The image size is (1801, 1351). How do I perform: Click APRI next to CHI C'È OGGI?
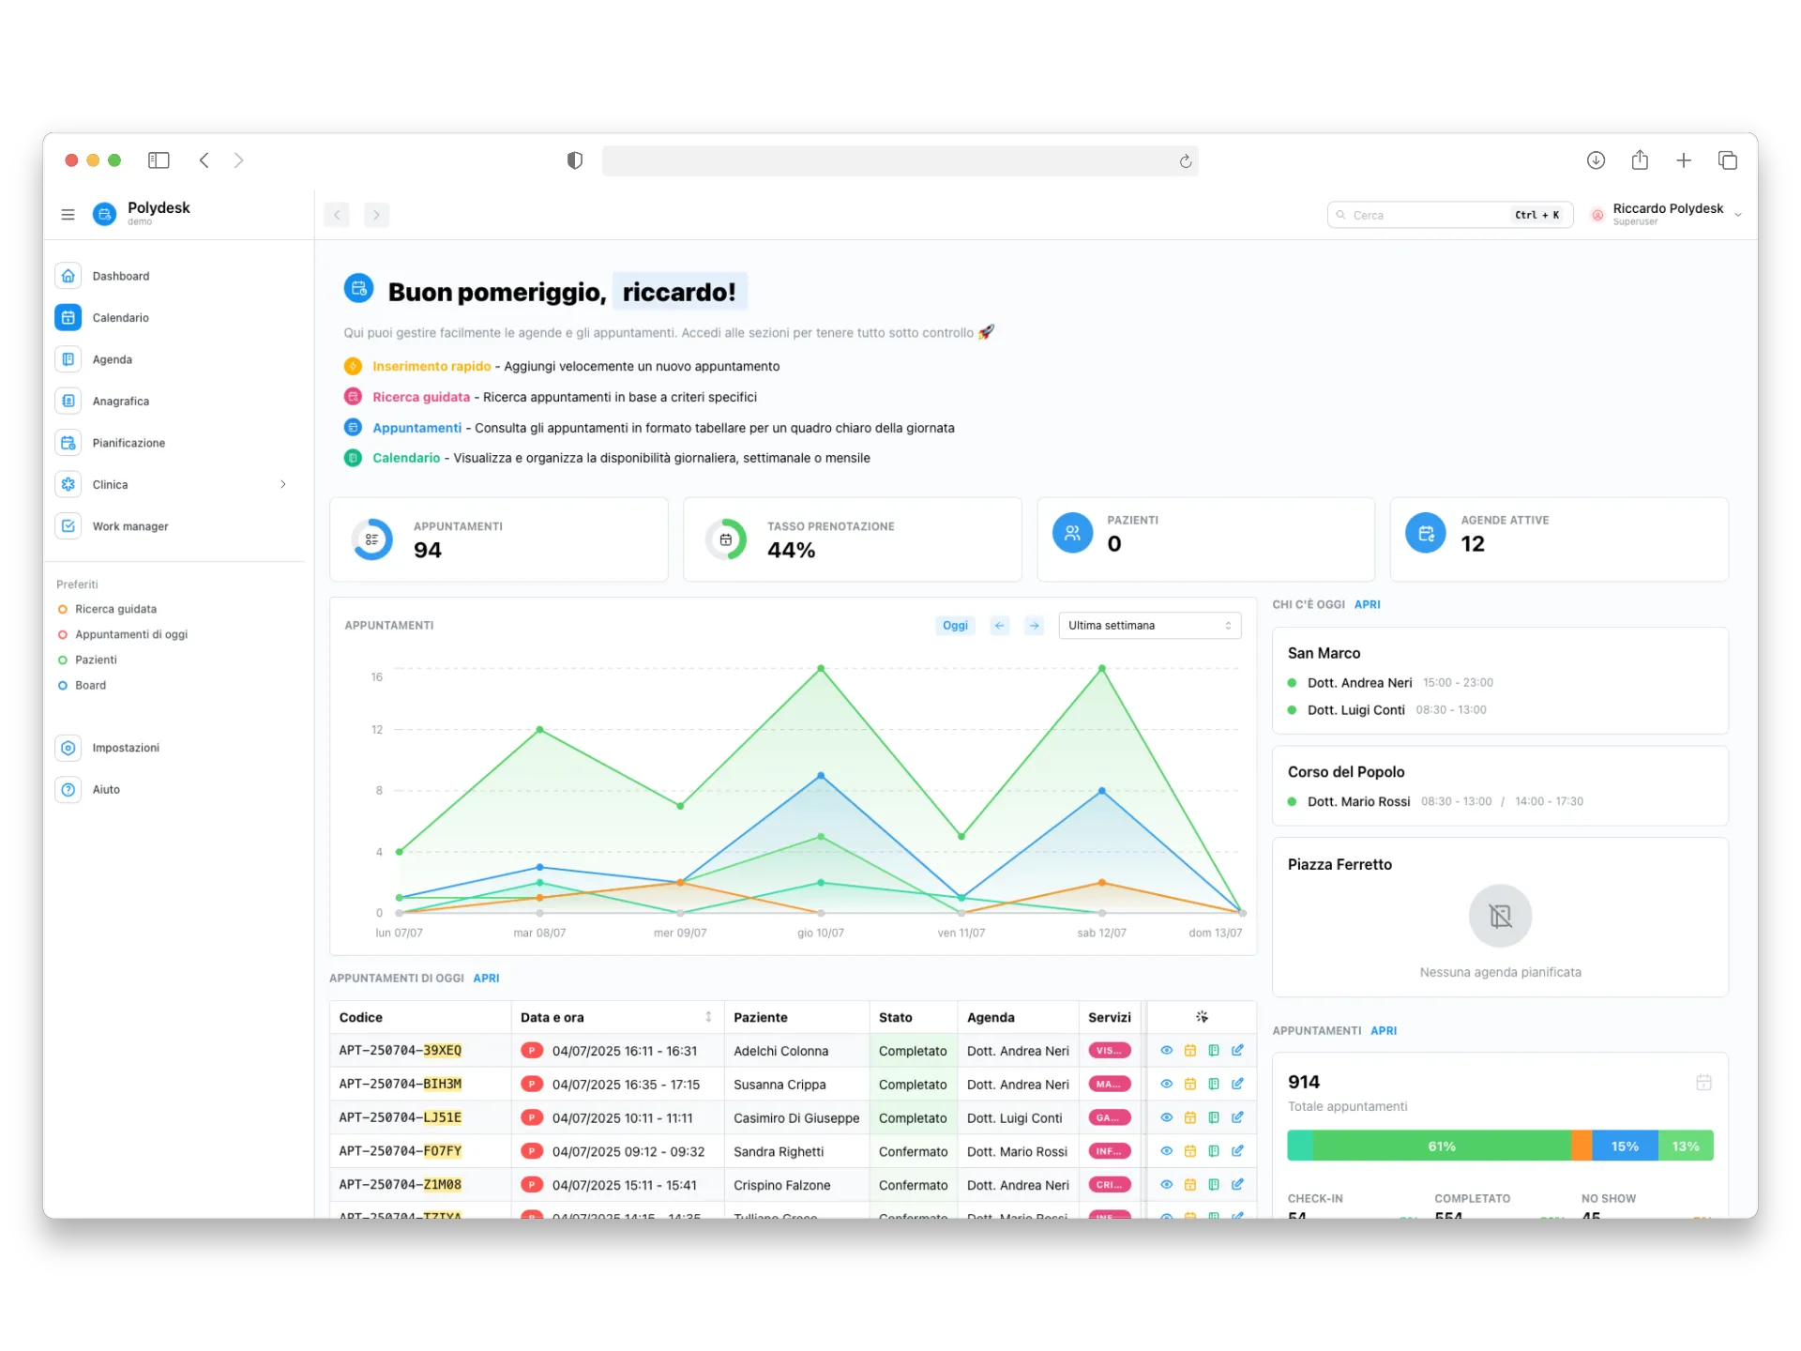pyautogui.click(x=1367, y=604)
